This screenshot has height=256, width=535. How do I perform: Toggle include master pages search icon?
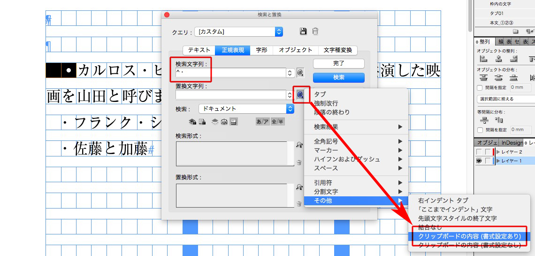(224, 122)
